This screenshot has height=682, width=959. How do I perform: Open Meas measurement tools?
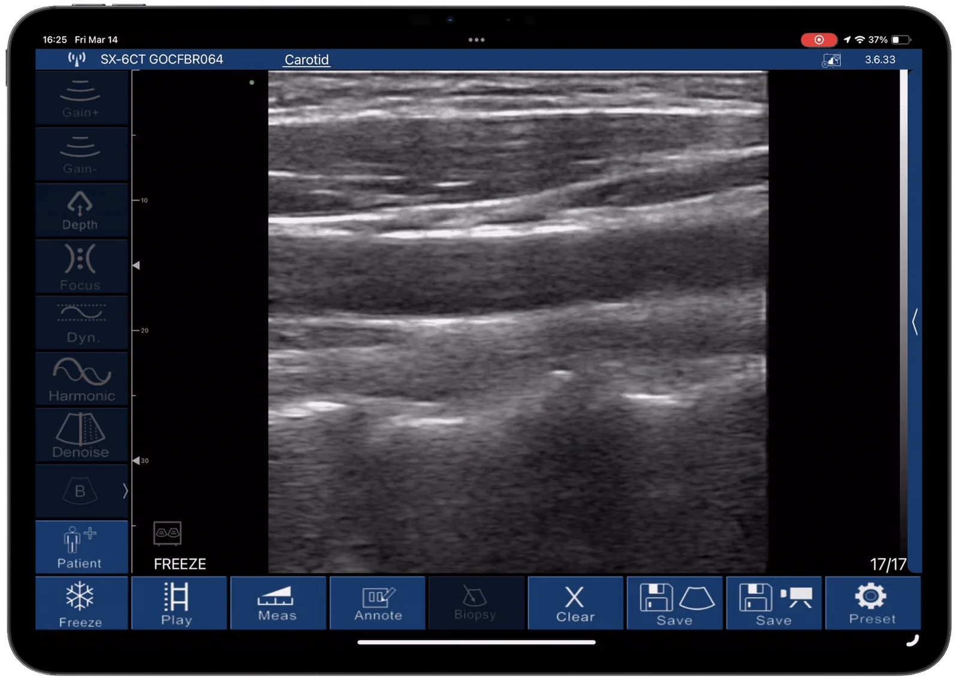tap(278, 603)
